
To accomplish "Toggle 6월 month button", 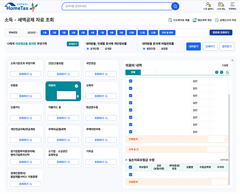I will click(93, 33).
